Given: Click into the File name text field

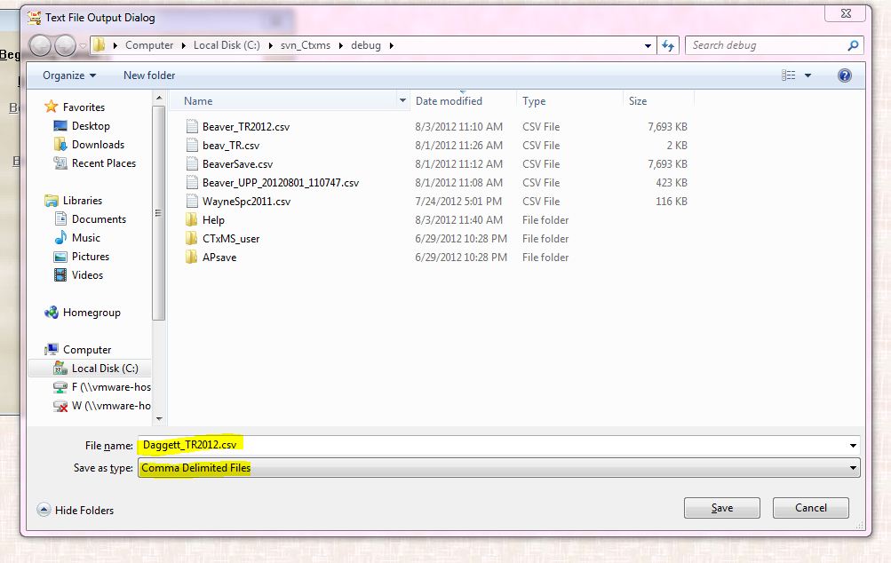Looking at the screenshot, I should point(489,446).
